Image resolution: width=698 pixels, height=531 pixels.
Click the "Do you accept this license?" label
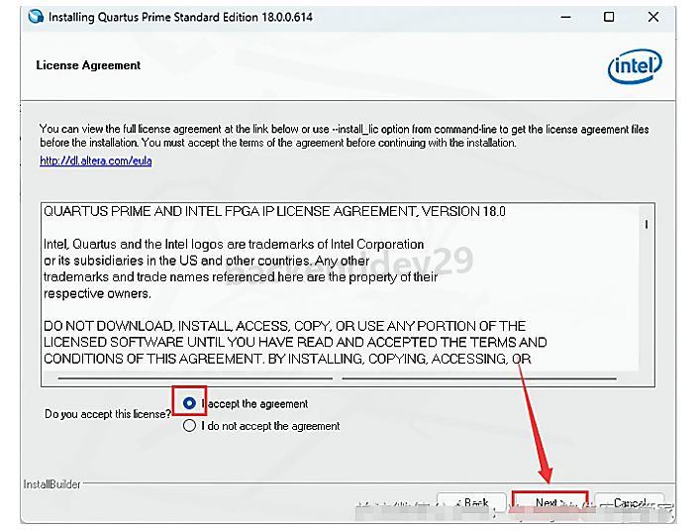[107, 414]
